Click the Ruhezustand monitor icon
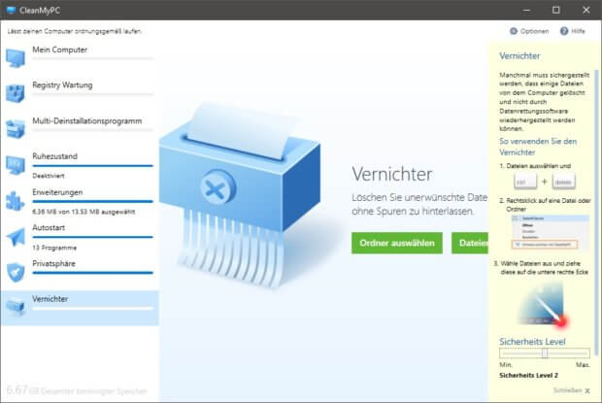602x403 pixels. click(x=16, y=165)
